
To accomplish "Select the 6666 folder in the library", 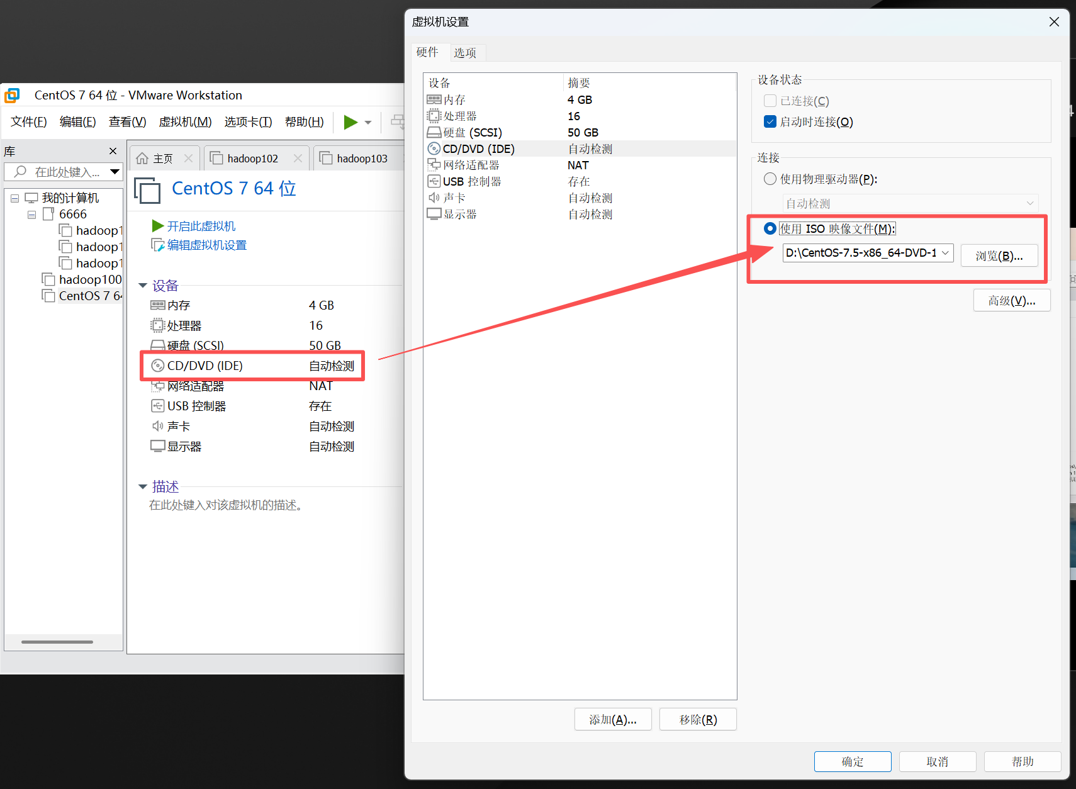I will [x=73, y=214].
